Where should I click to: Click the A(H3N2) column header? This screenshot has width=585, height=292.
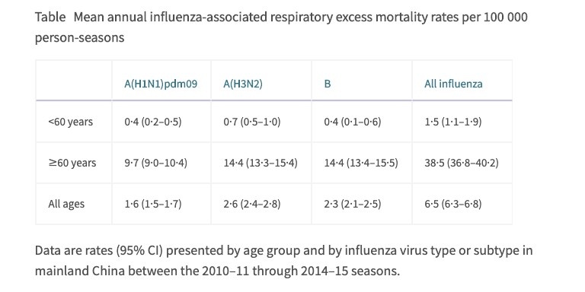(243, 84)
